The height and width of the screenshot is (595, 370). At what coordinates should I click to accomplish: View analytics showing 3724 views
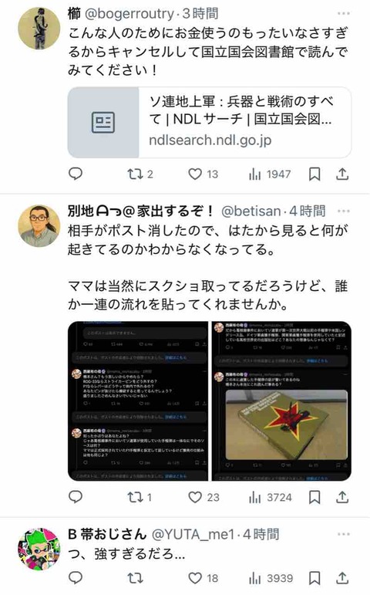coord(271,497)
